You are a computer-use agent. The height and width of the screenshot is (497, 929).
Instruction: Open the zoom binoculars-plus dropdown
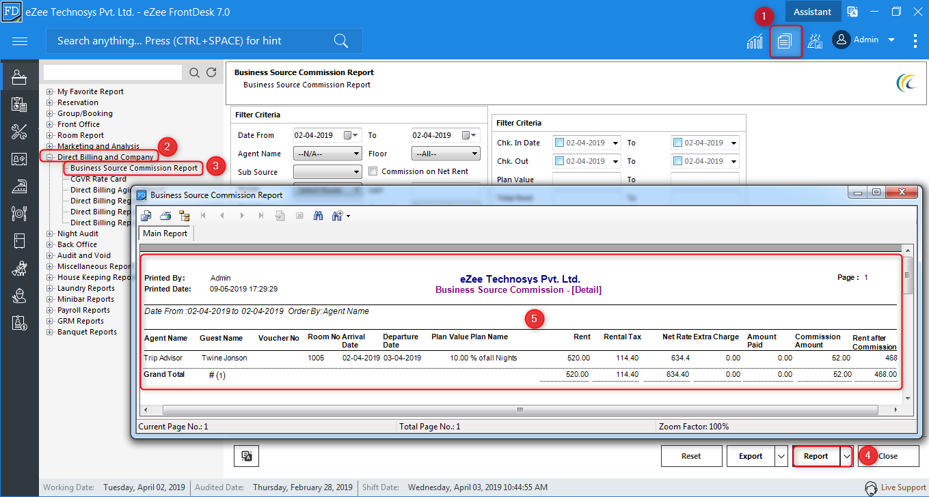[340, 216]
